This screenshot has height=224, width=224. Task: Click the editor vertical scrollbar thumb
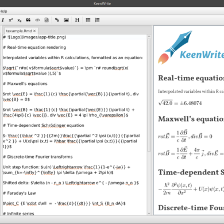coord(149,95)
